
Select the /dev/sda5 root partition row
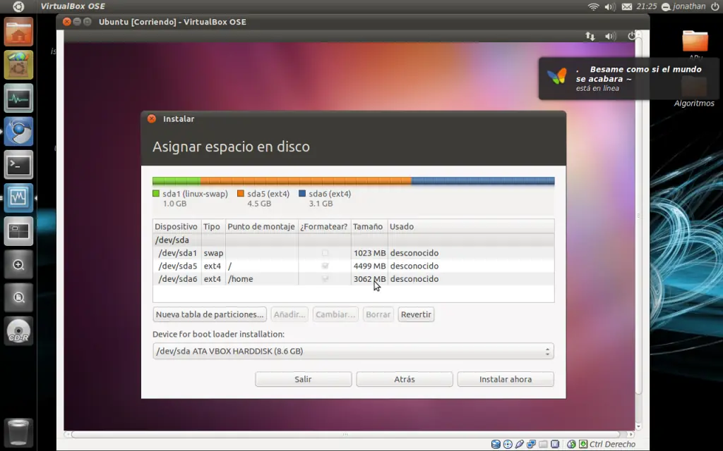[x=353, y=266]
